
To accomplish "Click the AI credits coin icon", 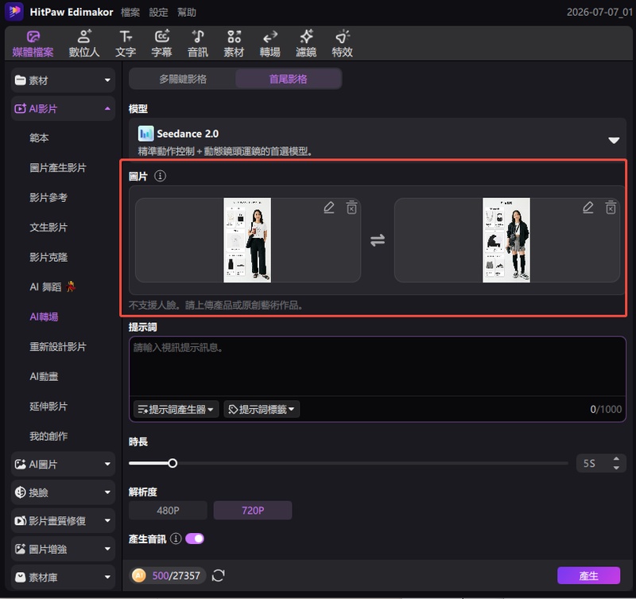I will coord(138,575).
